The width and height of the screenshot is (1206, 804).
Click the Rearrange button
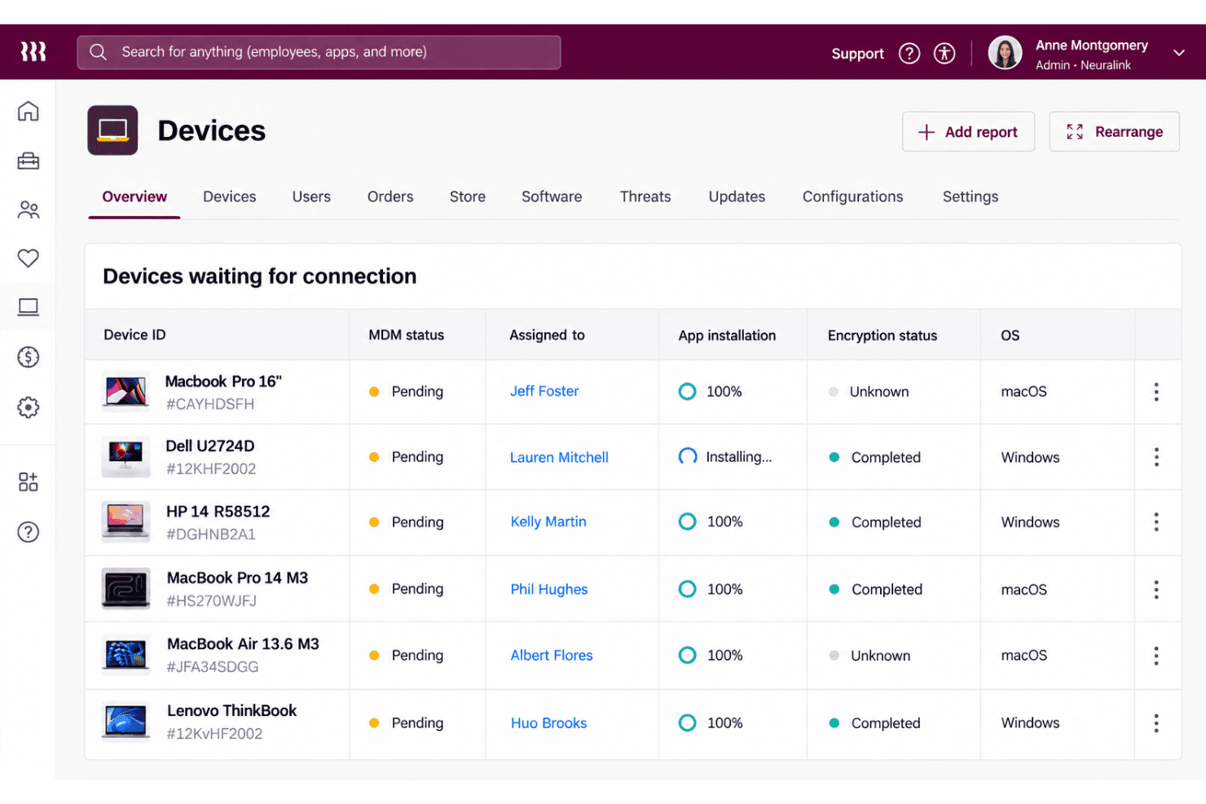pos(1114,132)
